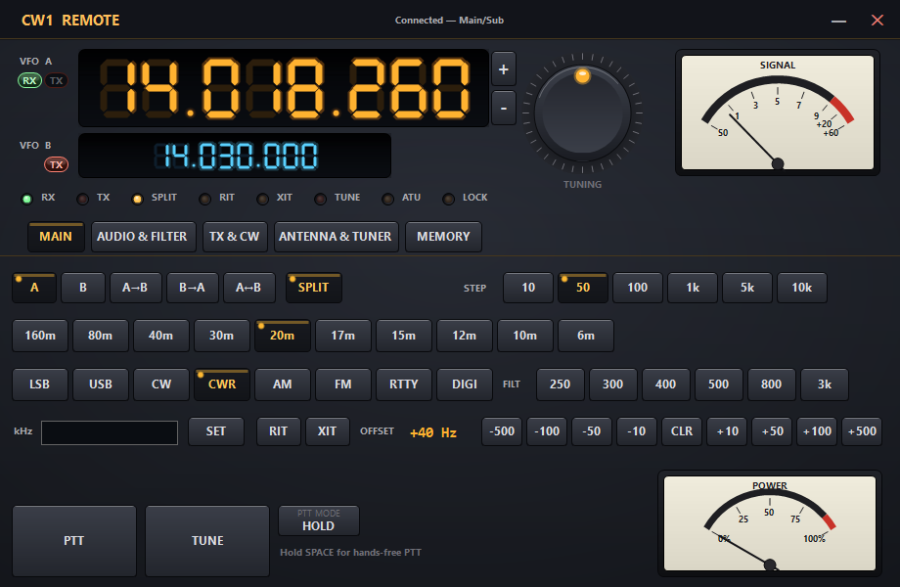
Task: Open the ANTENNA & TUNER tab
Action: point(336,237)
